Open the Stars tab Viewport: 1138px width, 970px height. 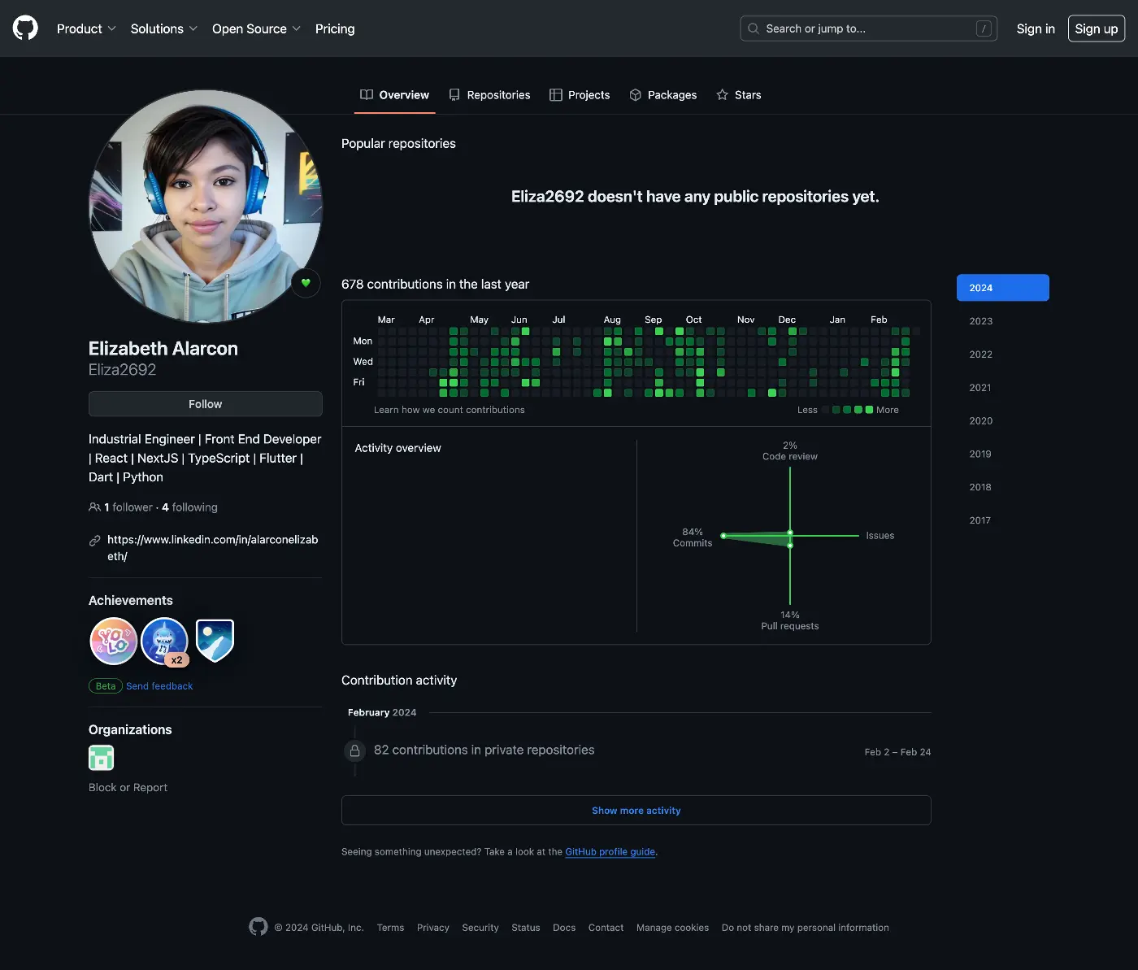tap(739, 95)
